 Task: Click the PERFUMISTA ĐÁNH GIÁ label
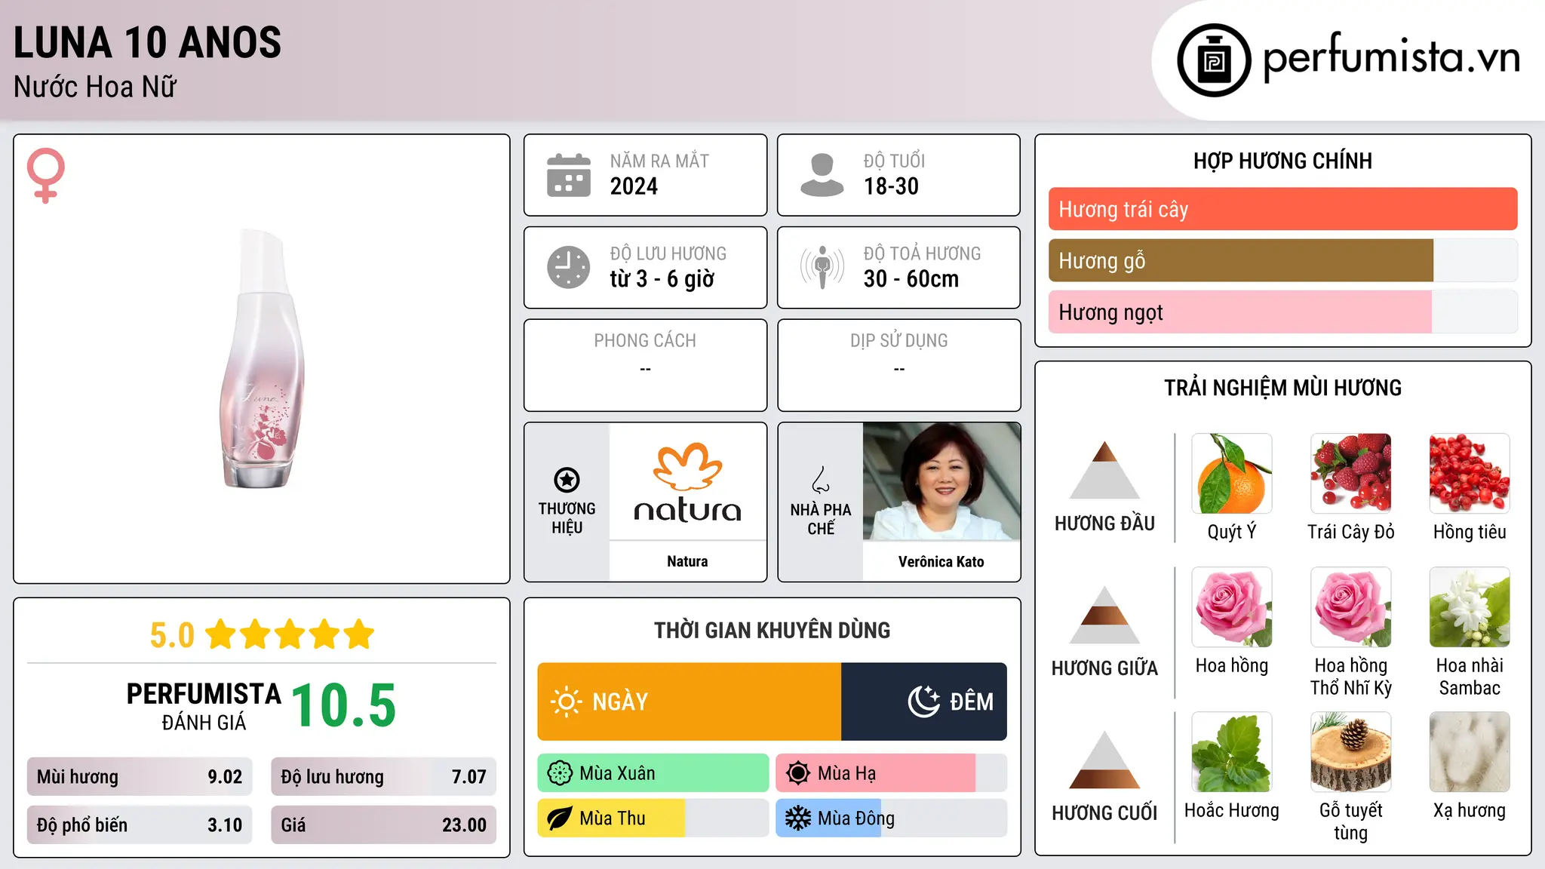click(204, 707)
